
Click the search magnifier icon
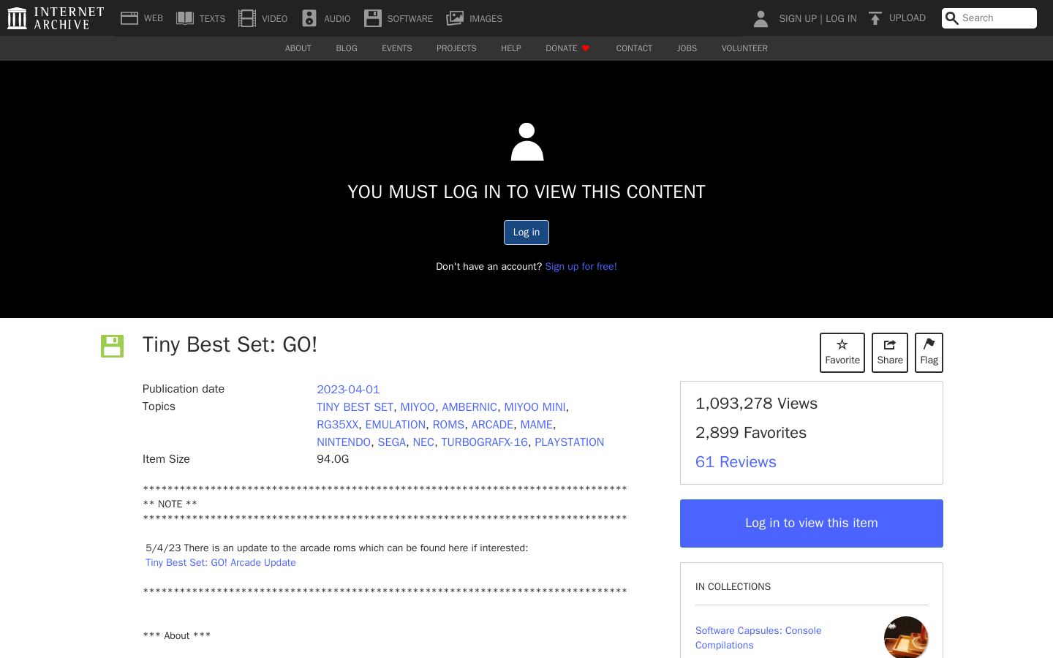(x=951, y=18)
